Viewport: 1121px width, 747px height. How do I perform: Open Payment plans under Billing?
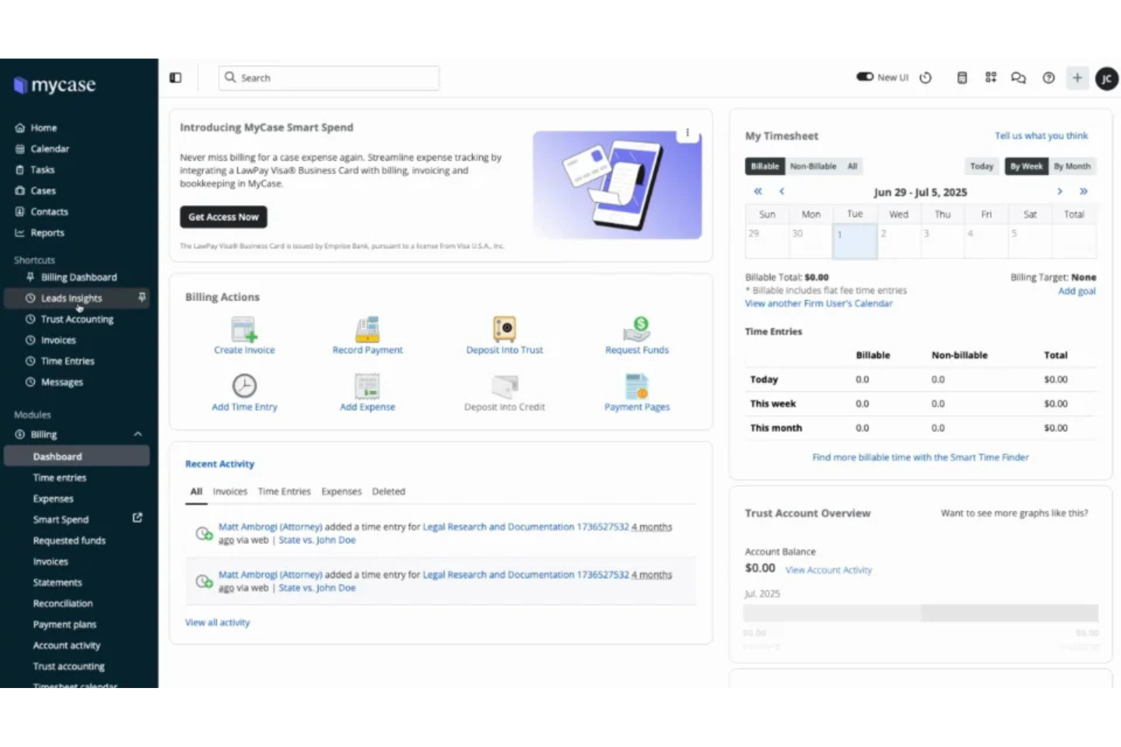click(x=64, y=624)
